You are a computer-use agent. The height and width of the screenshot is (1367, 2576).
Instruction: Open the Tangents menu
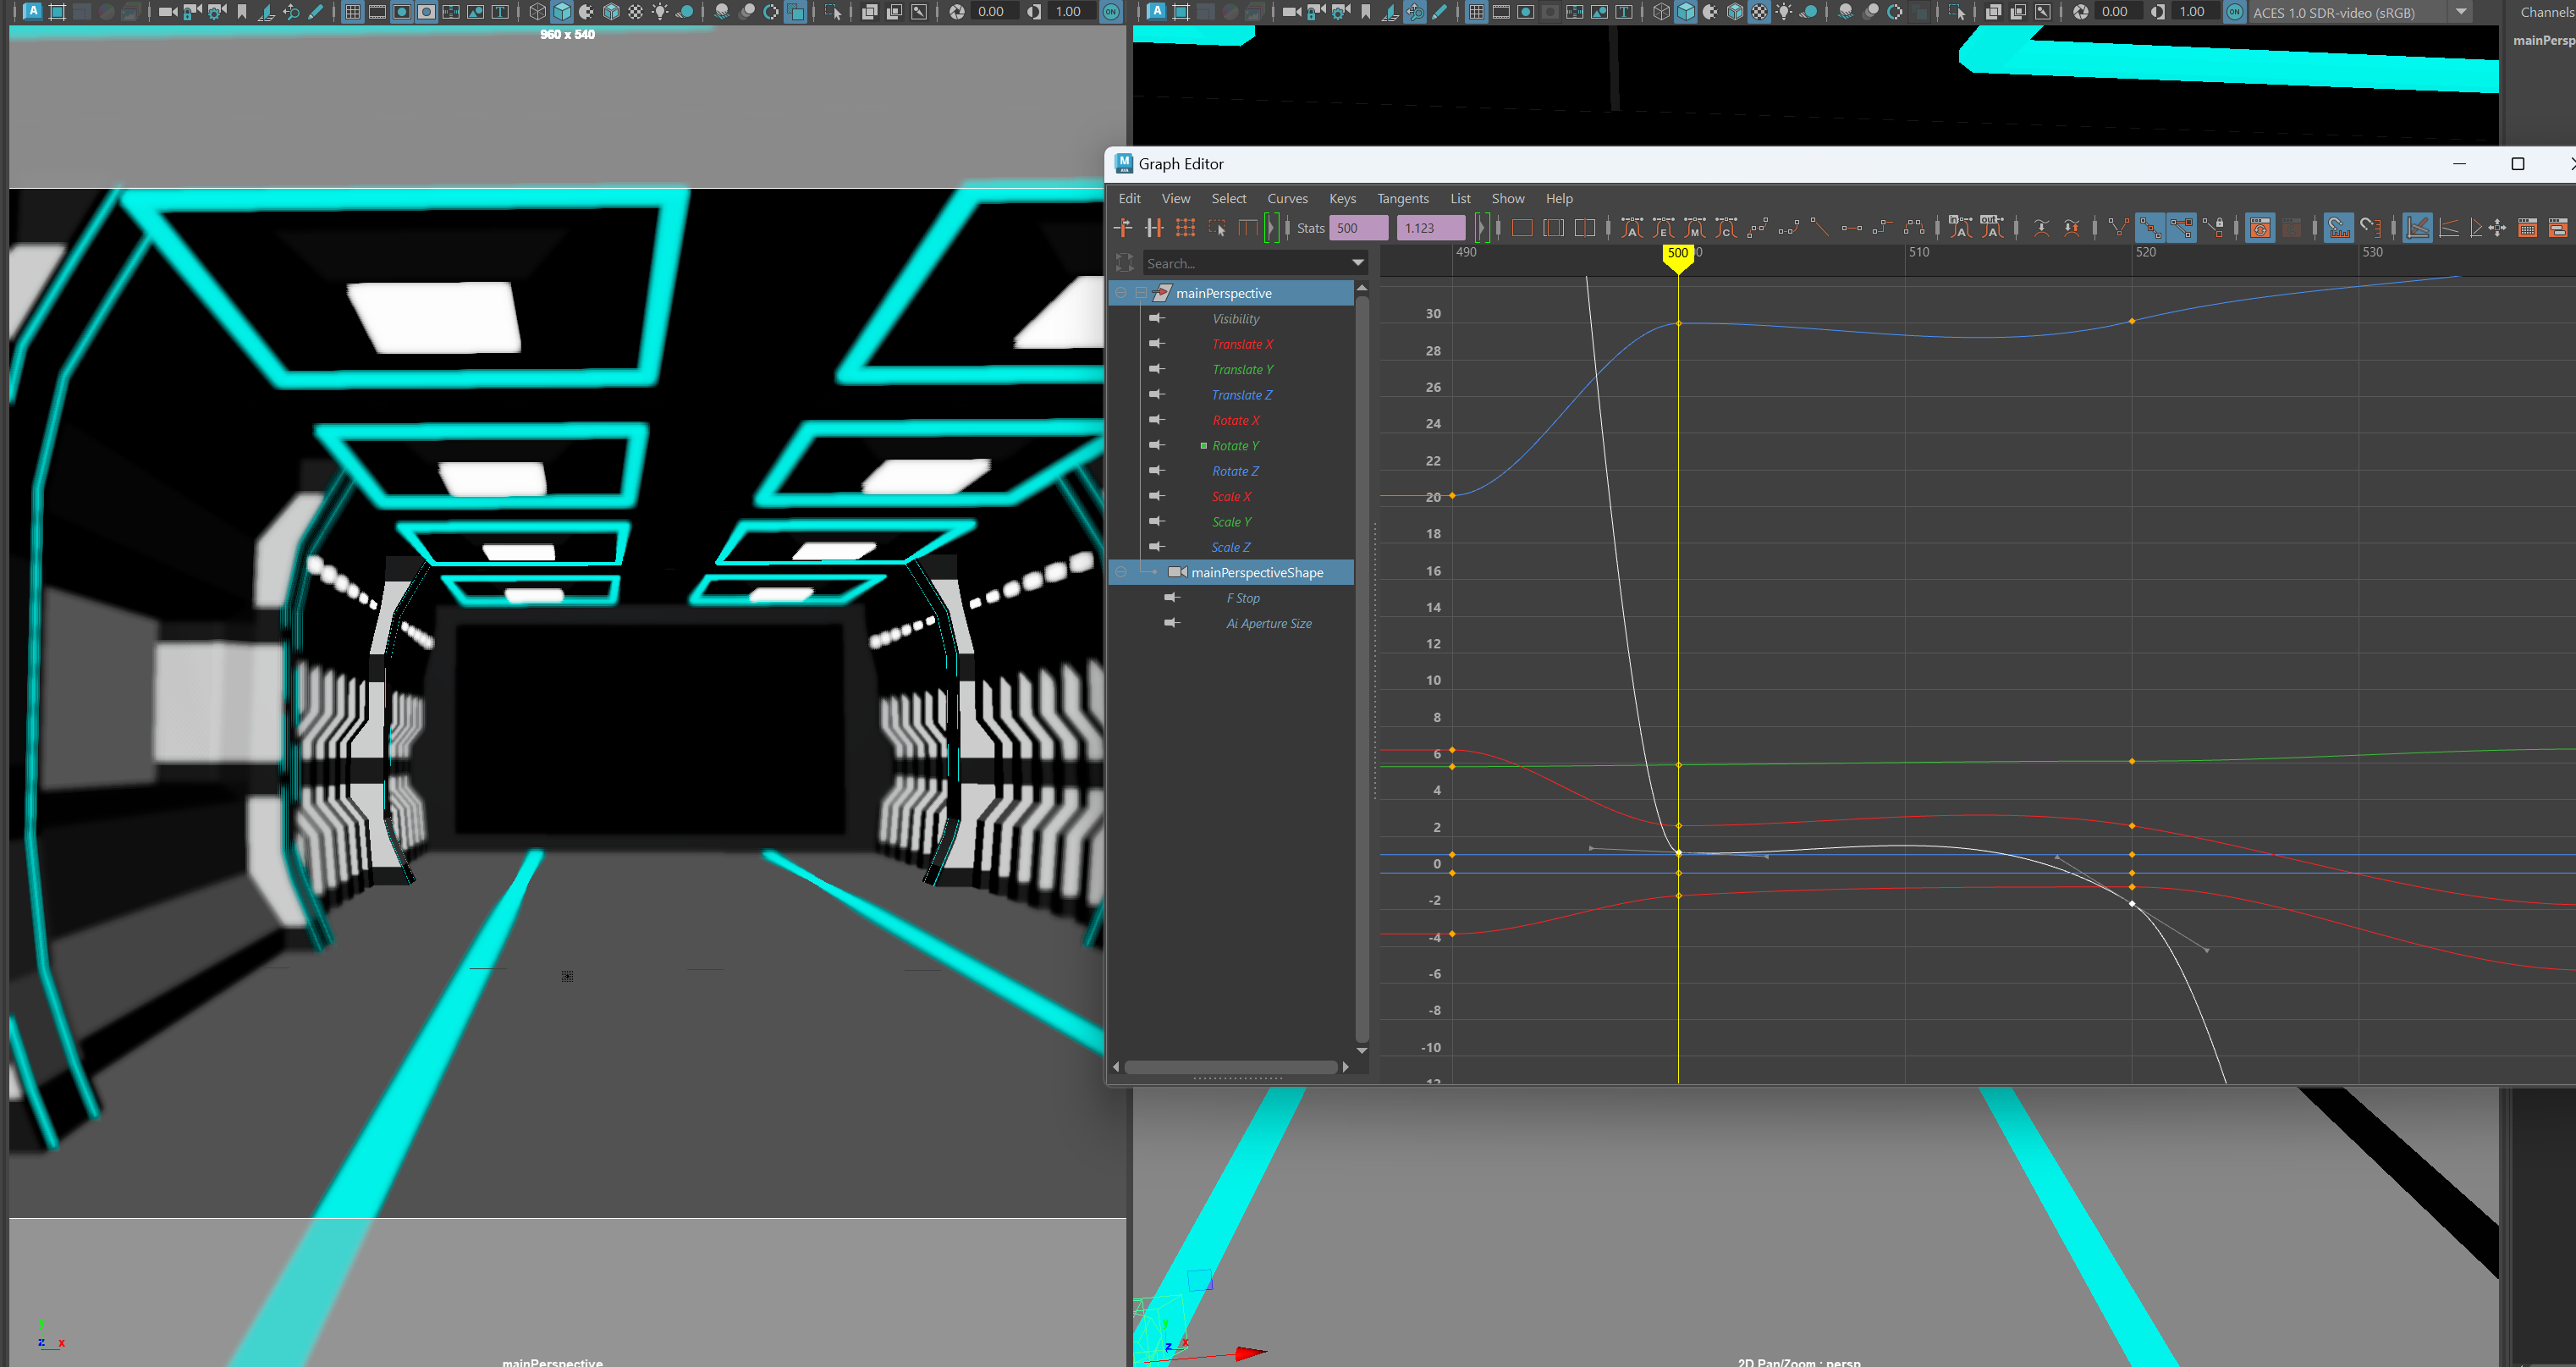tap(1402, 198)
